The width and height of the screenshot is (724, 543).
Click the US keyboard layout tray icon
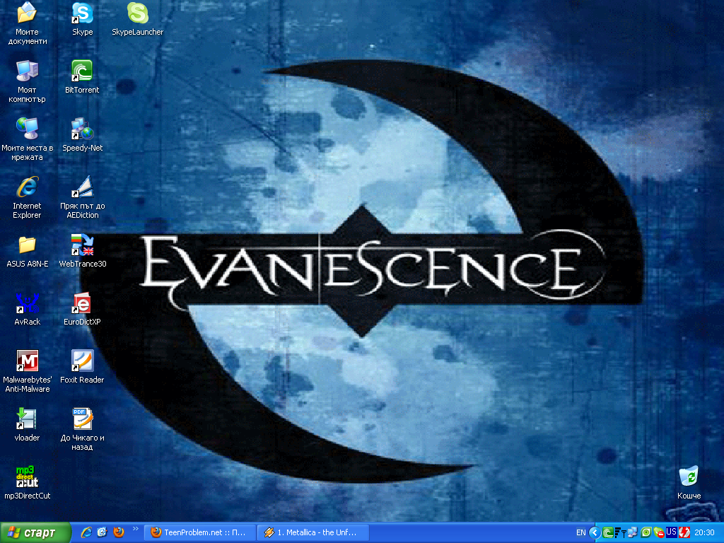(x=671, y=532)
